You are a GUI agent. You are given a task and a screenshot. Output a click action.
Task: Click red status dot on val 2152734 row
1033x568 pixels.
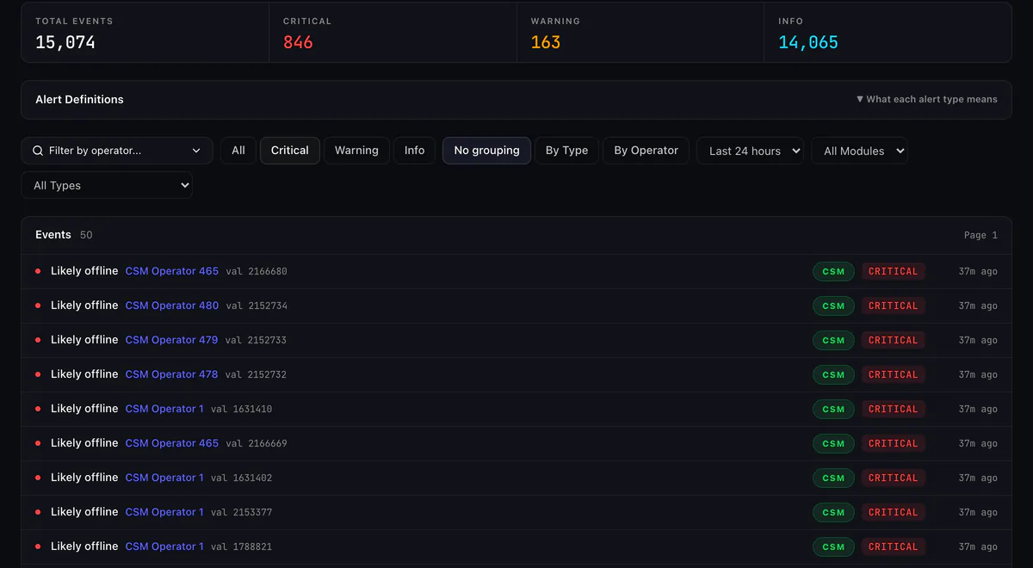(x=38, y=306)
